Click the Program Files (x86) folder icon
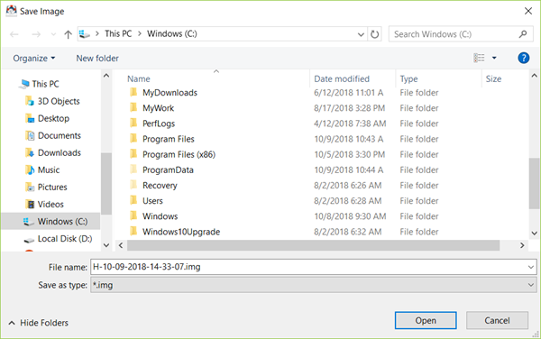This screenshot has height=339, width=541. click(x=133, y=154)
